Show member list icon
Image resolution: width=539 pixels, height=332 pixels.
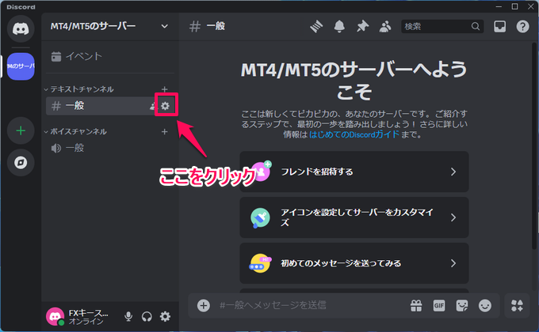[385, 26]
